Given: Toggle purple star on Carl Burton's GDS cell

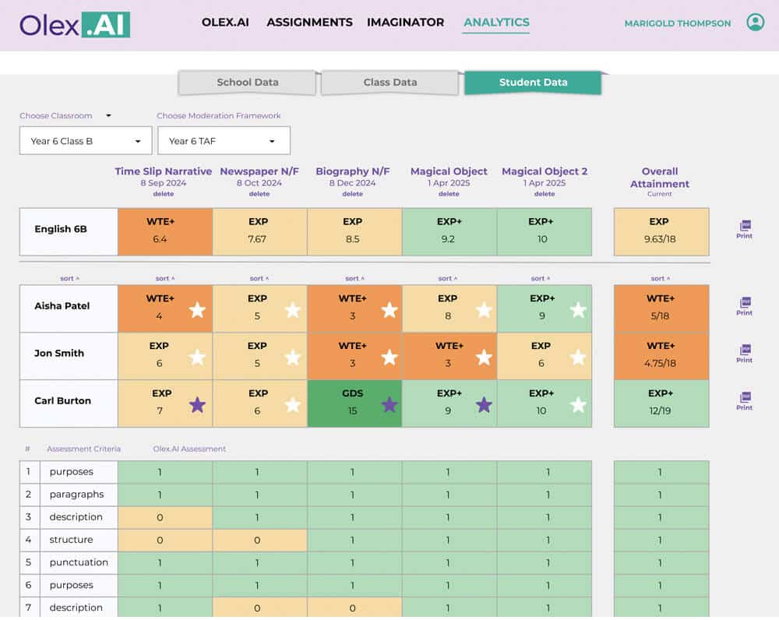Looking at the screenshot, I should tap(389, 405).
